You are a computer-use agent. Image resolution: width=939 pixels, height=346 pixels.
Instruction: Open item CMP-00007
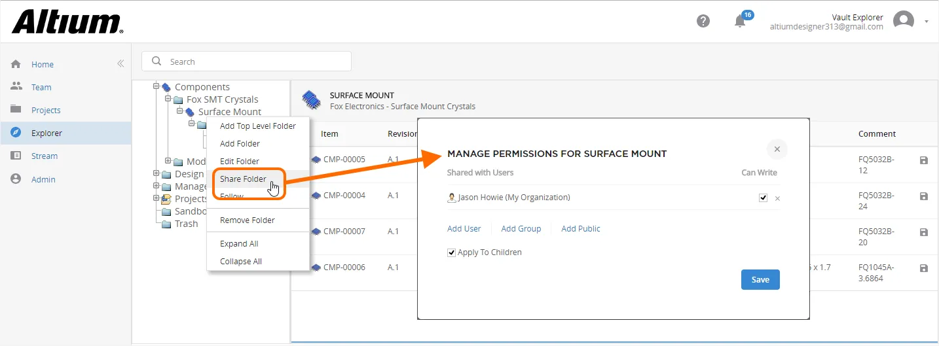(344, 231)
